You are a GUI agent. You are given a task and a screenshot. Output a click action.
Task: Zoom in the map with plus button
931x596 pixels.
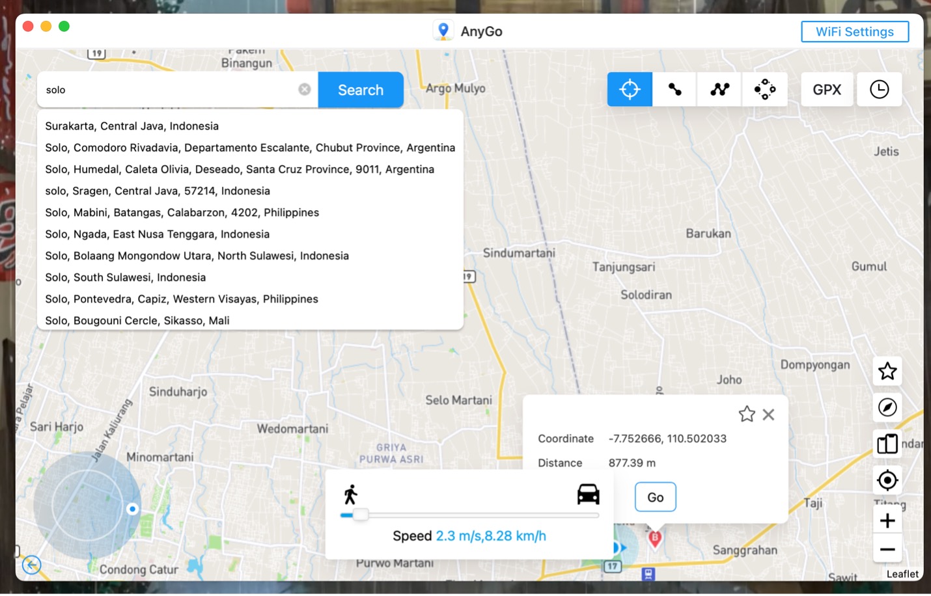[887, 521]
